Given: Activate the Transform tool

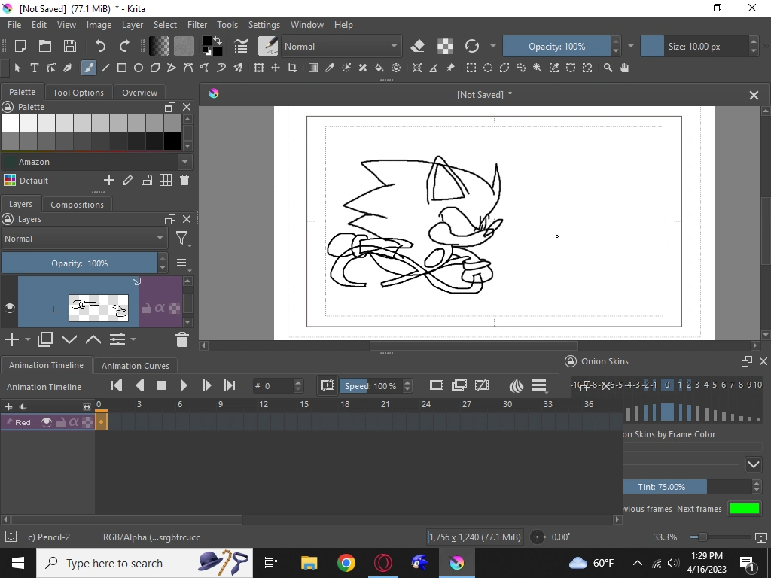Looking at the screenshot, I should click(259, 68).
